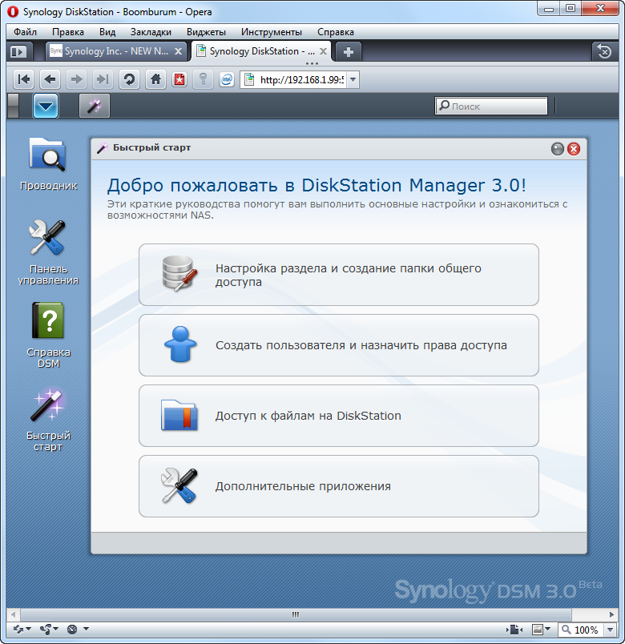Minimize the Быстрый старт panel
The width and height of the screenshot is (625, 644).
coord(557,149)
